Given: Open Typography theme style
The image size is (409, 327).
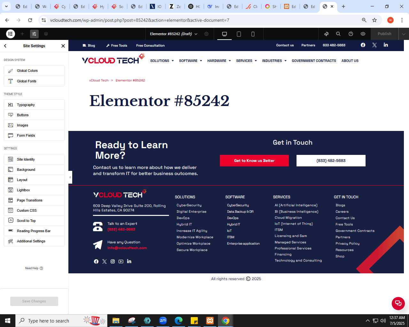Looking at the screenshot, I should click(34, 105).
